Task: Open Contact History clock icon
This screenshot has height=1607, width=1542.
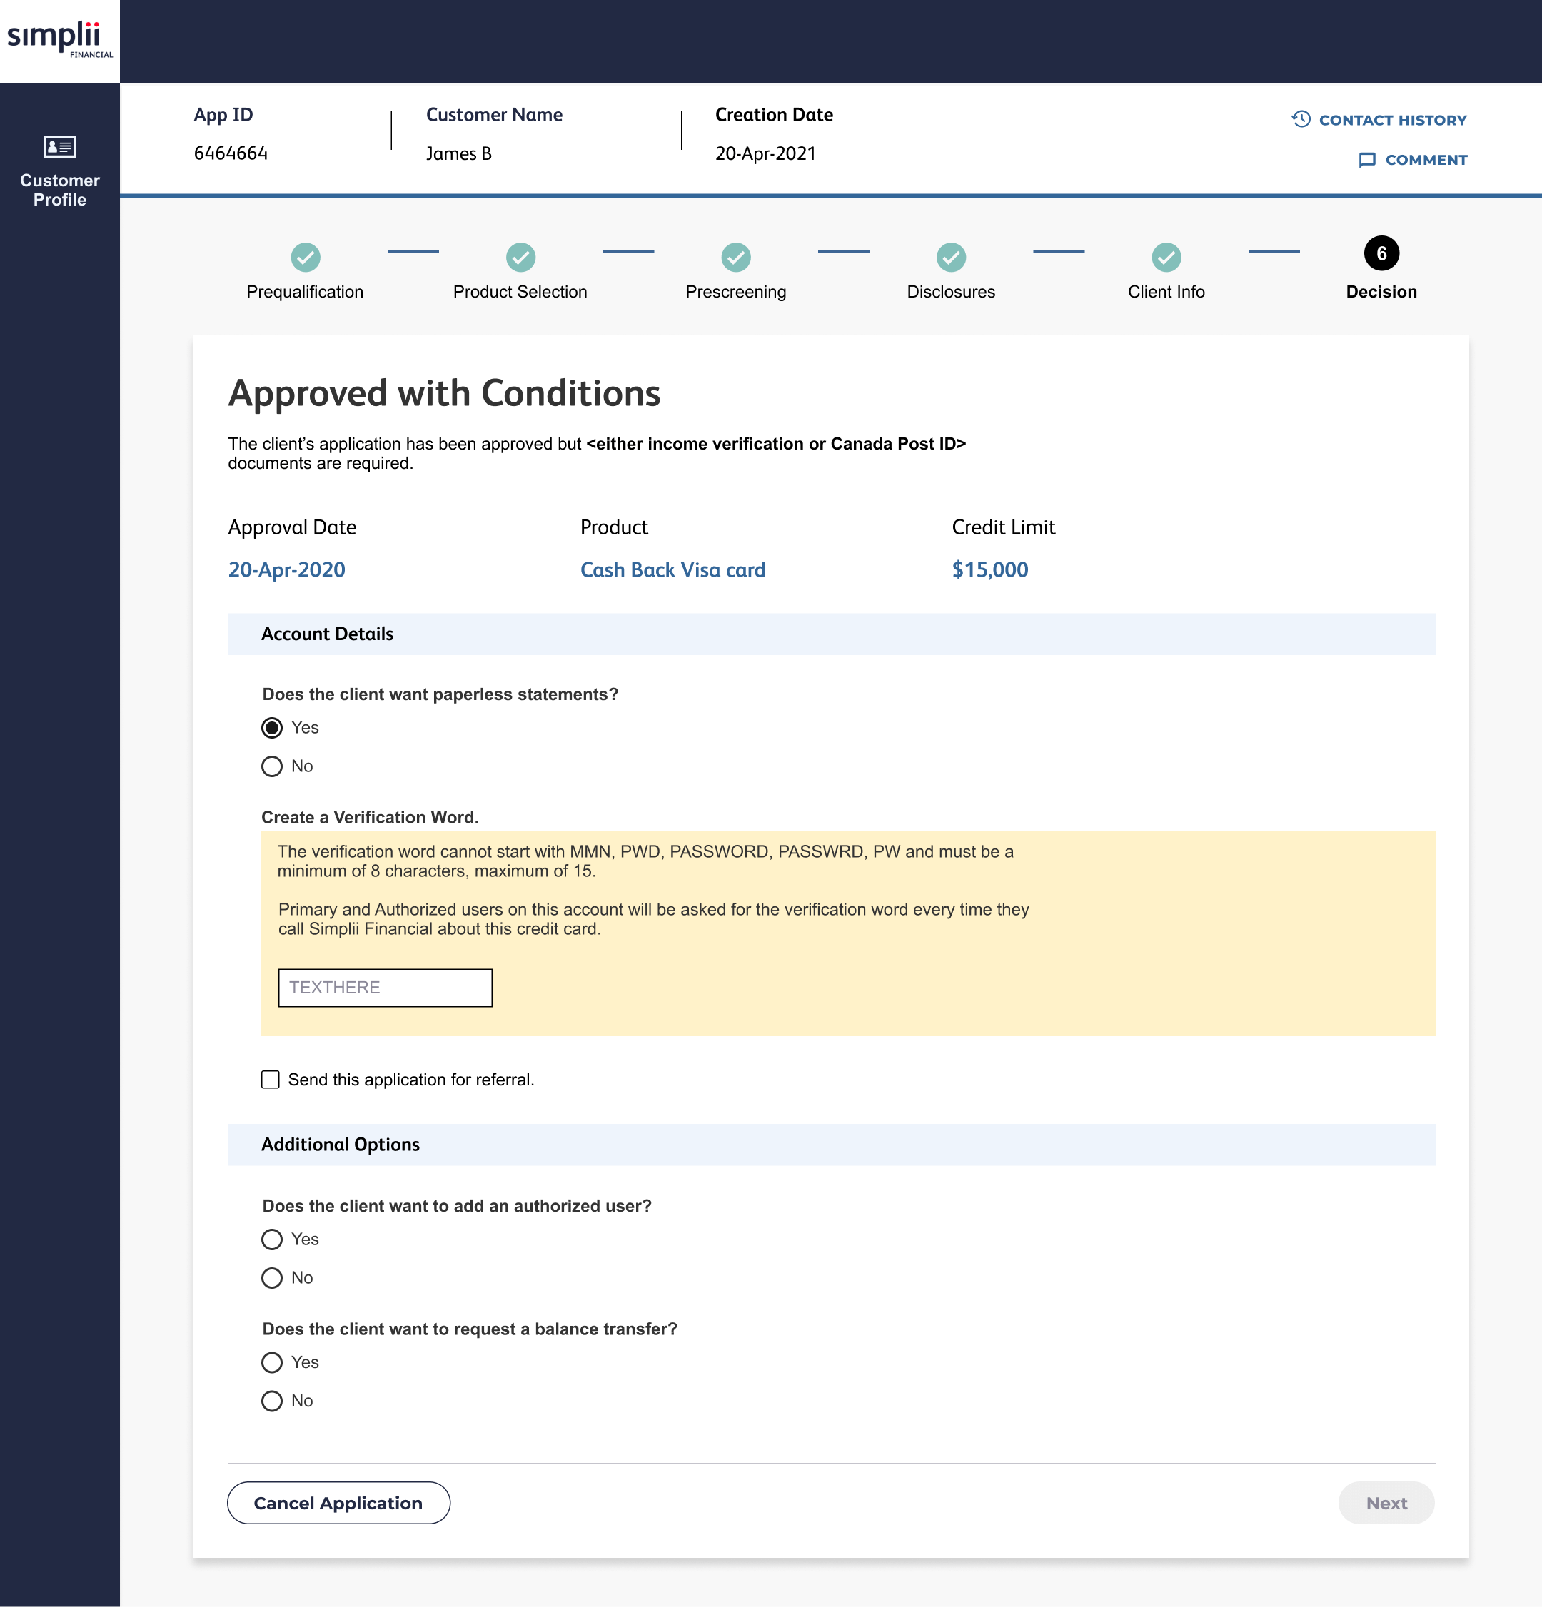Action: click(1301, 120)
